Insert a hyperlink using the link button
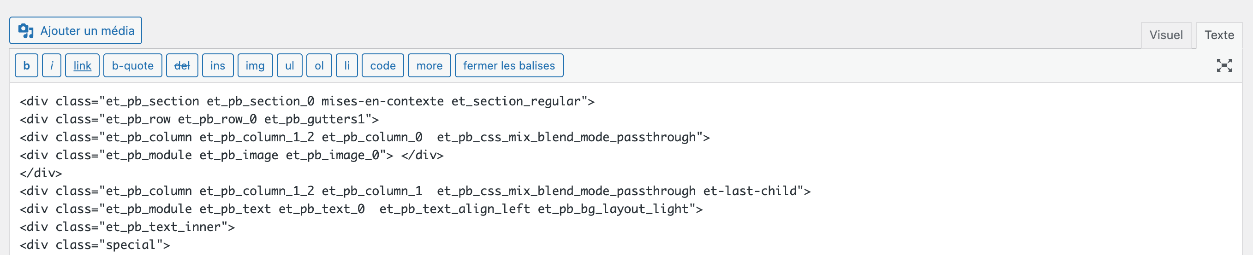 tap(82, 65)
